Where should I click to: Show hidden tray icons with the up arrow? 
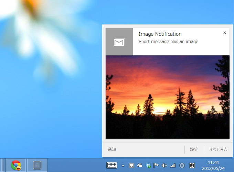(123, 165)
